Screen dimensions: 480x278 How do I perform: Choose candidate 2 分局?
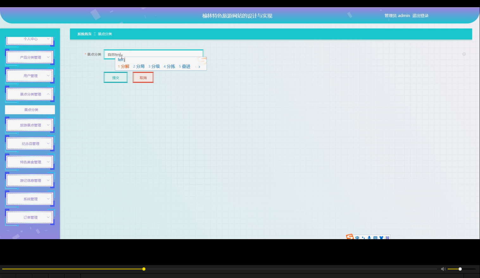[139, 66]
